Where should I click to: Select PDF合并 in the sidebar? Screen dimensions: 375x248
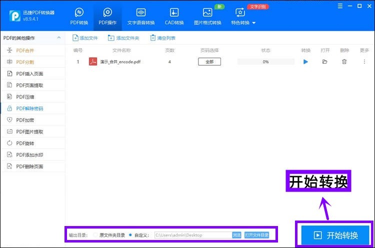(33, 50)
